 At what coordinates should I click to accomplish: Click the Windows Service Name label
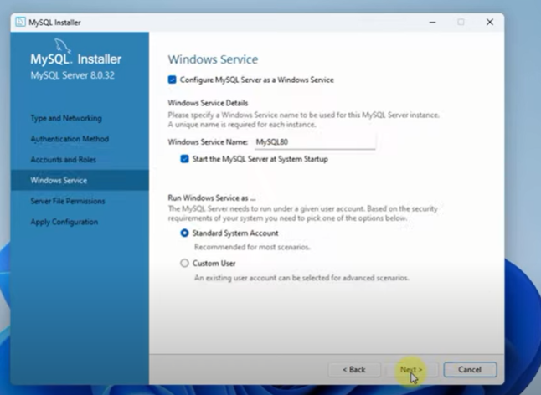208,142
